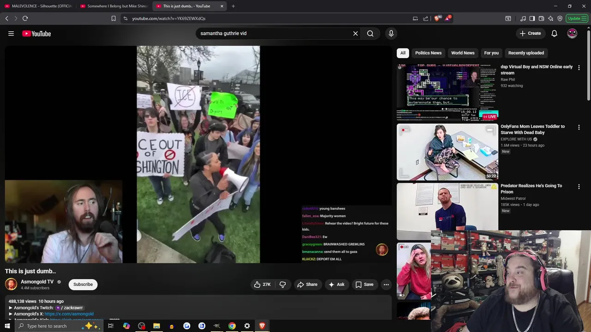Click the address bar URL
Screen dimensions: 591x332
[x=169, y=18]
